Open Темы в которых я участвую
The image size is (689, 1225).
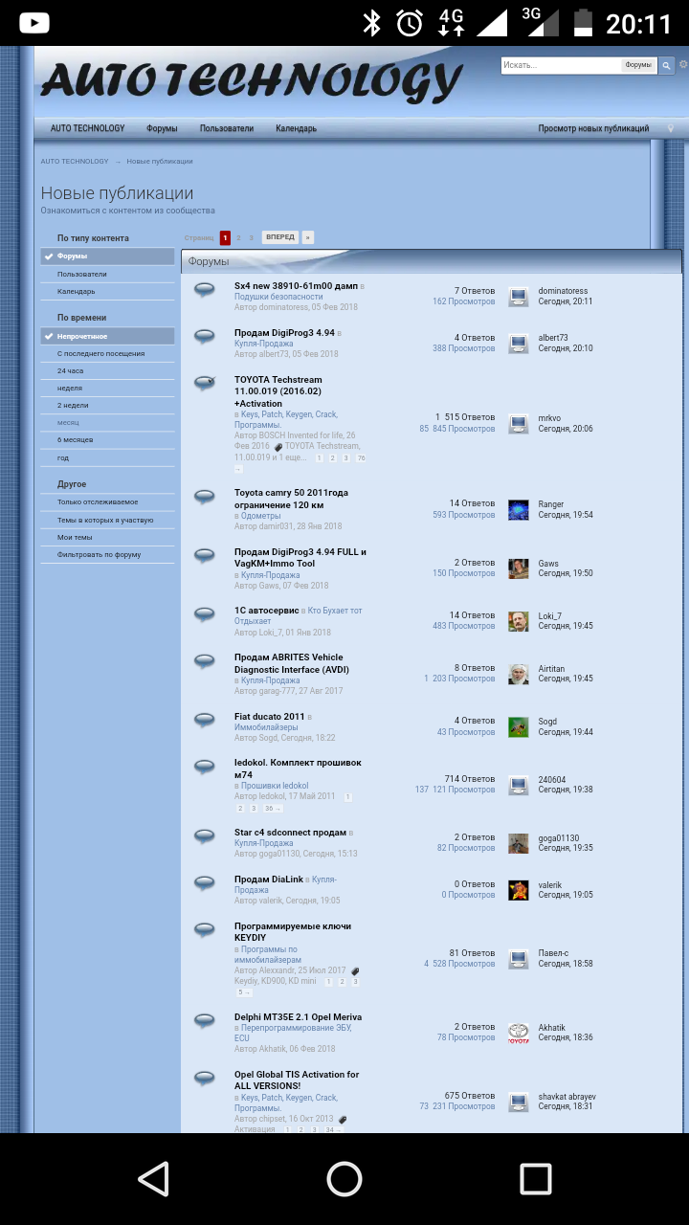[107, 520]
